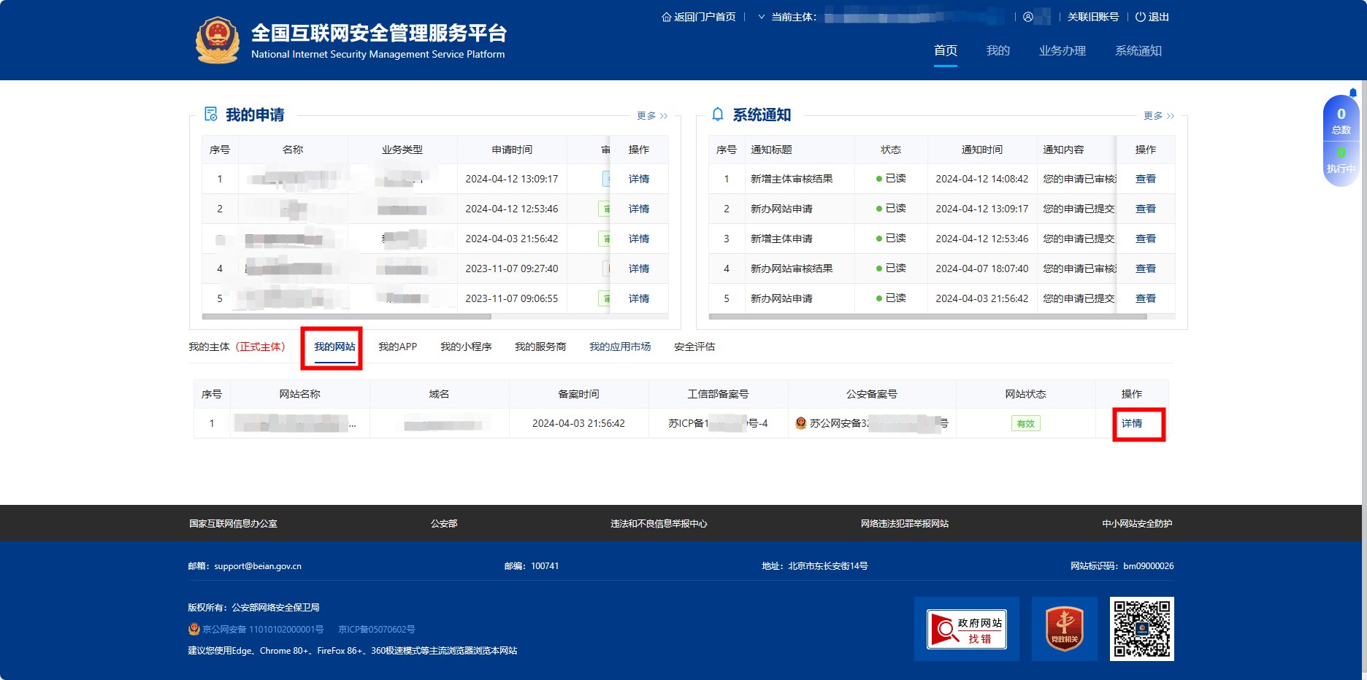This screenshot has width=1367, height=680.
Task: Click the 执行中 counter in floating widget
Action: (x=1341, y=161)
